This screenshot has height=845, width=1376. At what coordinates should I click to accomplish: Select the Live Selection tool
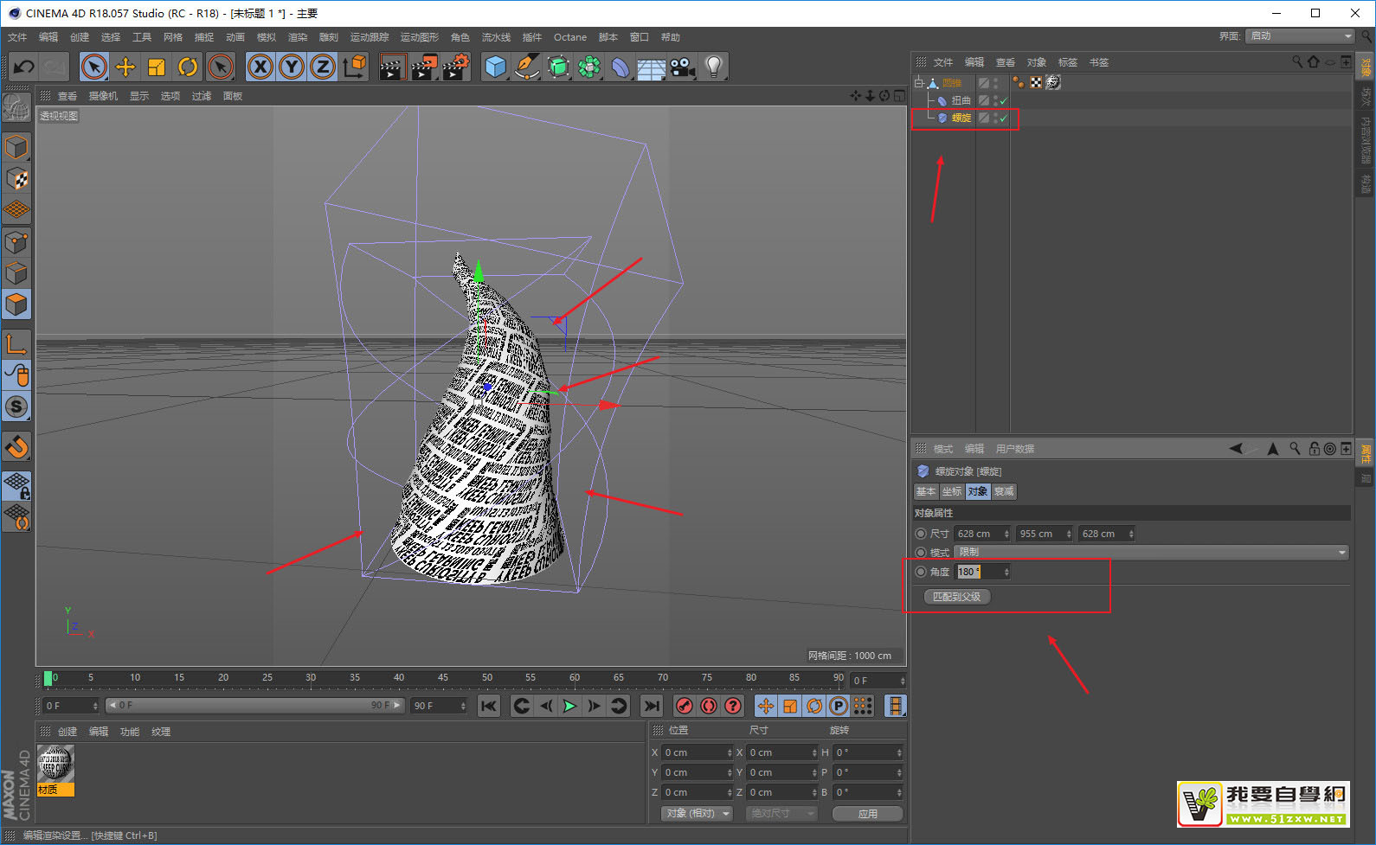(94, 67)
